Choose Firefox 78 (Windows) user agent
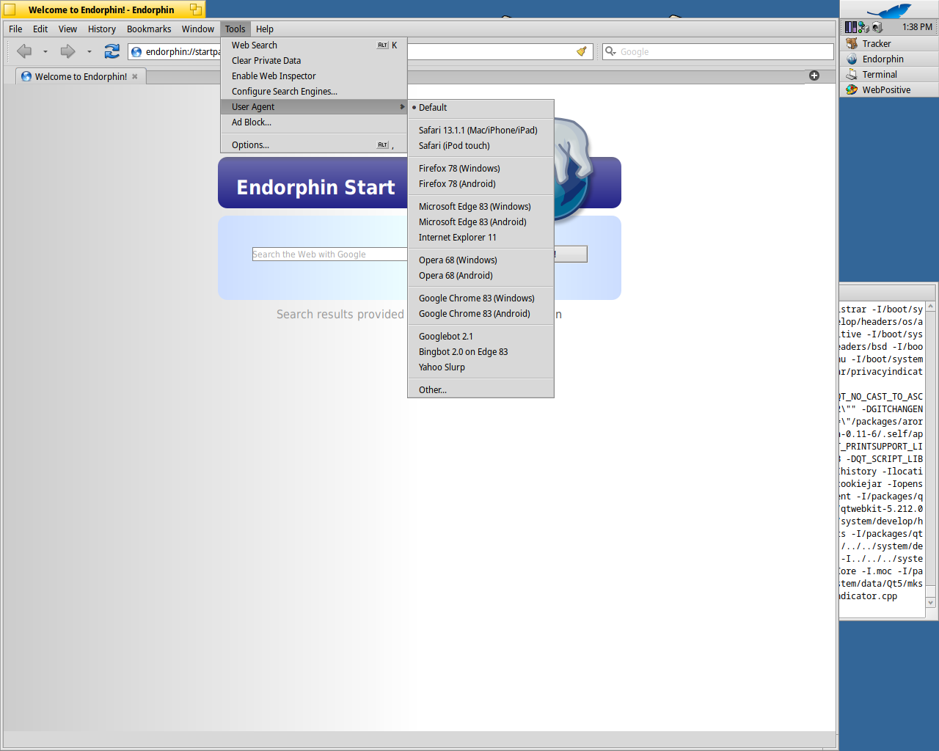 (481, 169)
